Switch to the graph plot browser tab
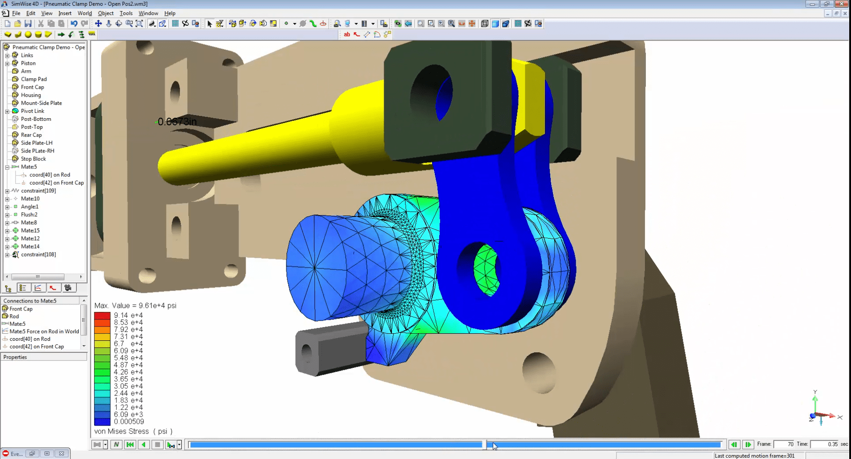Image resolution: width=851 pixels, height=459 pixels. pyautogui.click(x=38, y=288)
